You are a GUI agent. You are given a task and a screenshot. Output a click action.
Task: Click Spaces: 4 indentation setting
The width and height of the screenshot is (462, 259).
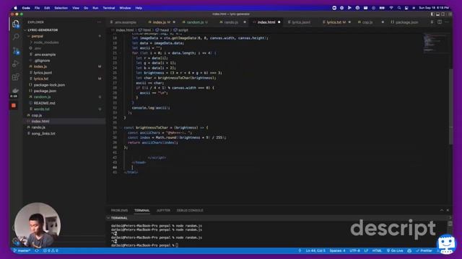tap(337, 251)
